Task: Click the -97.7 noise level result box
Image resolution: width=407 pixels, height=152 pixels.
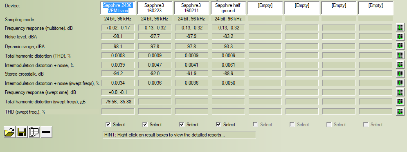Action: click(155, 37)
